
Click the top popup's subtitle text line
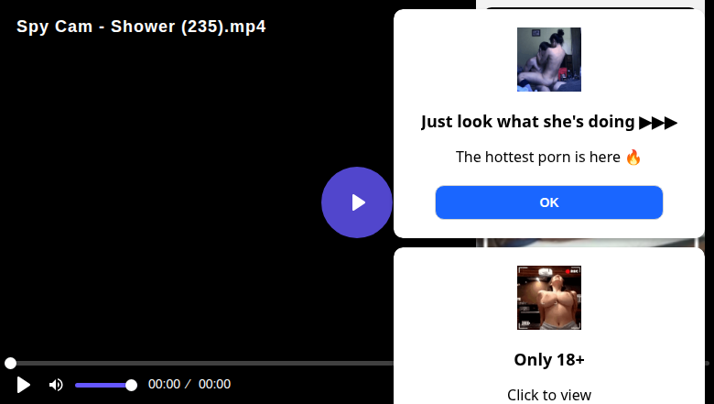[x=548, y=158]
